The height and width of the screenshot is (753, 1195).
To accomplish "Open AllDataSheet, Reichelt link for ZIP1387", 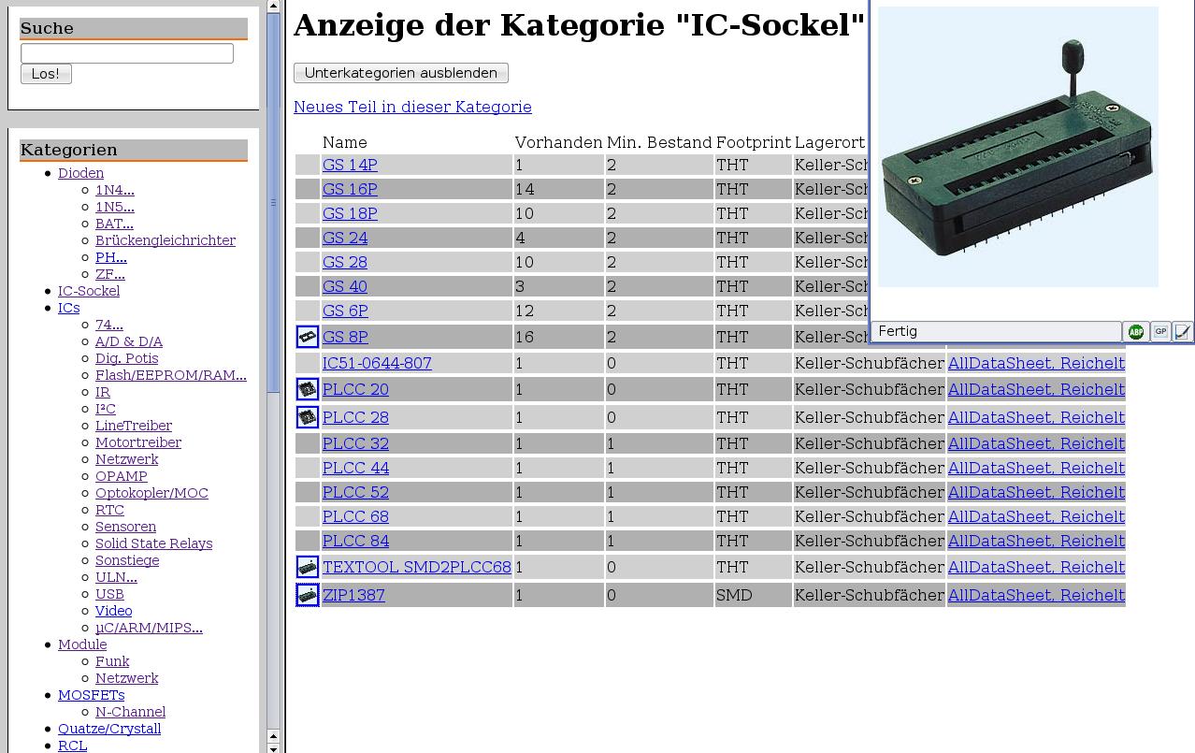I will pos(1036,595).
